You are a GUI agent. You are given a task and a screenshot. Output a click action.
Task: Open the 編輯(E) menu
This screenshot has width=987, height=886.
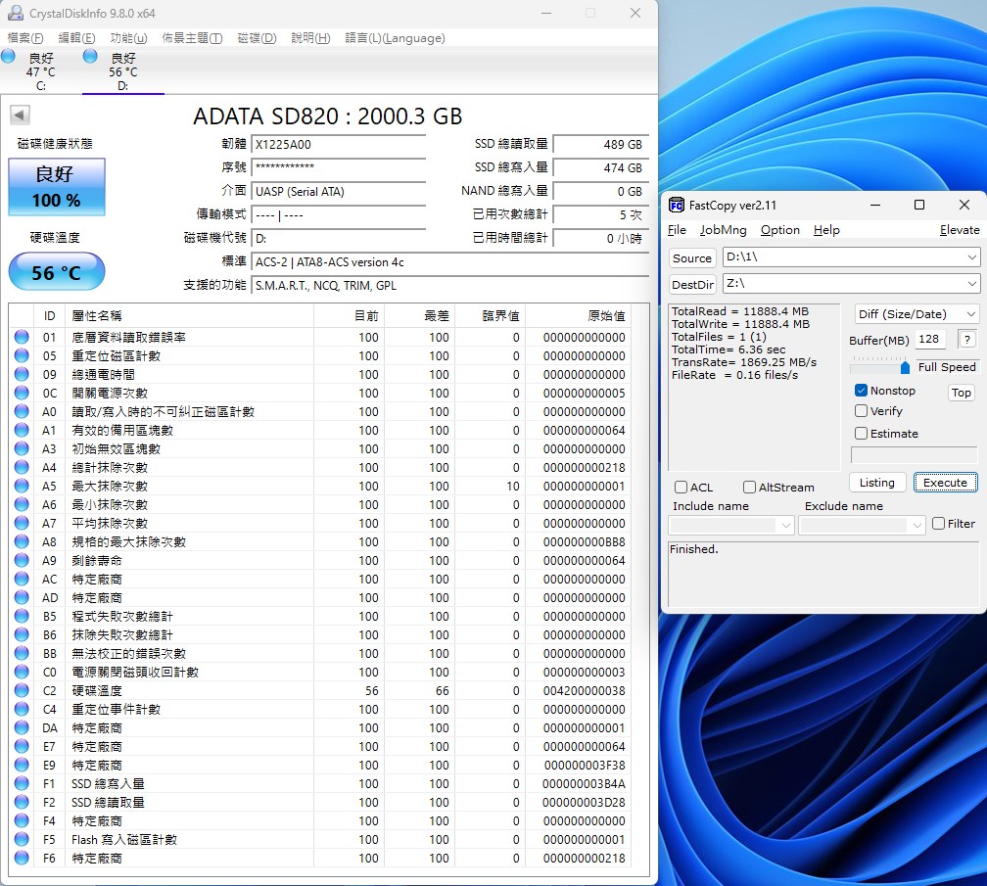(76, 38)
